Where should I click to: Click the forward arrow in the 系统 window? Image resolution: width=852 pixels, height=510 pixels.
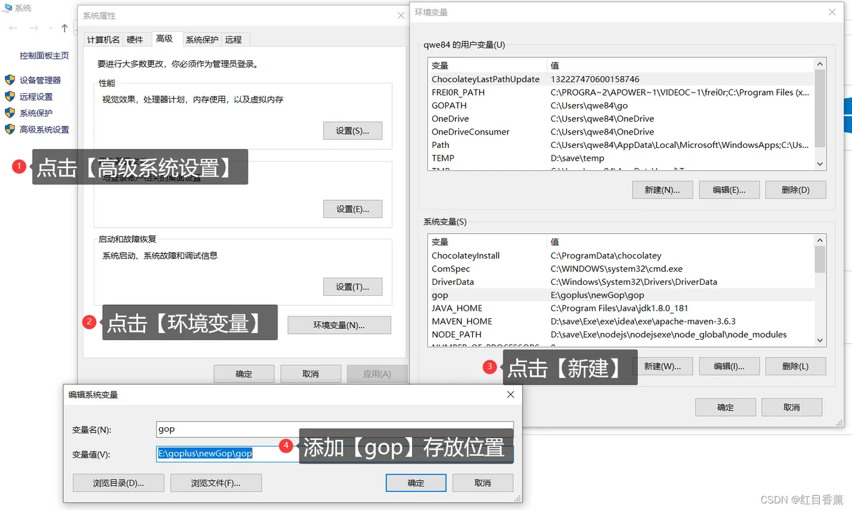tap(35, 28)
